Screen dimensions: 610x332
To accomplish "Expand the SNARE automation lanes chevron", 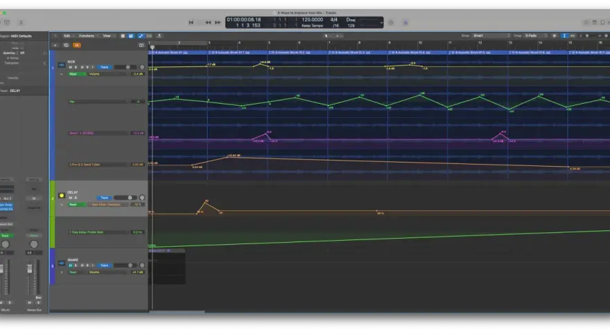I will click(x=62, y=273).
